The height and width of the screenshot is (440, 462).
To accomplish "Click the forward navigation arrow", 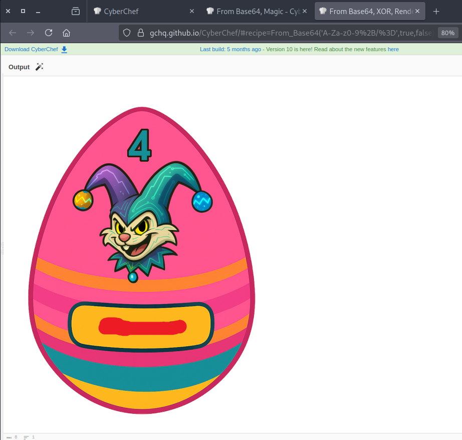I will tap(31, 33).
